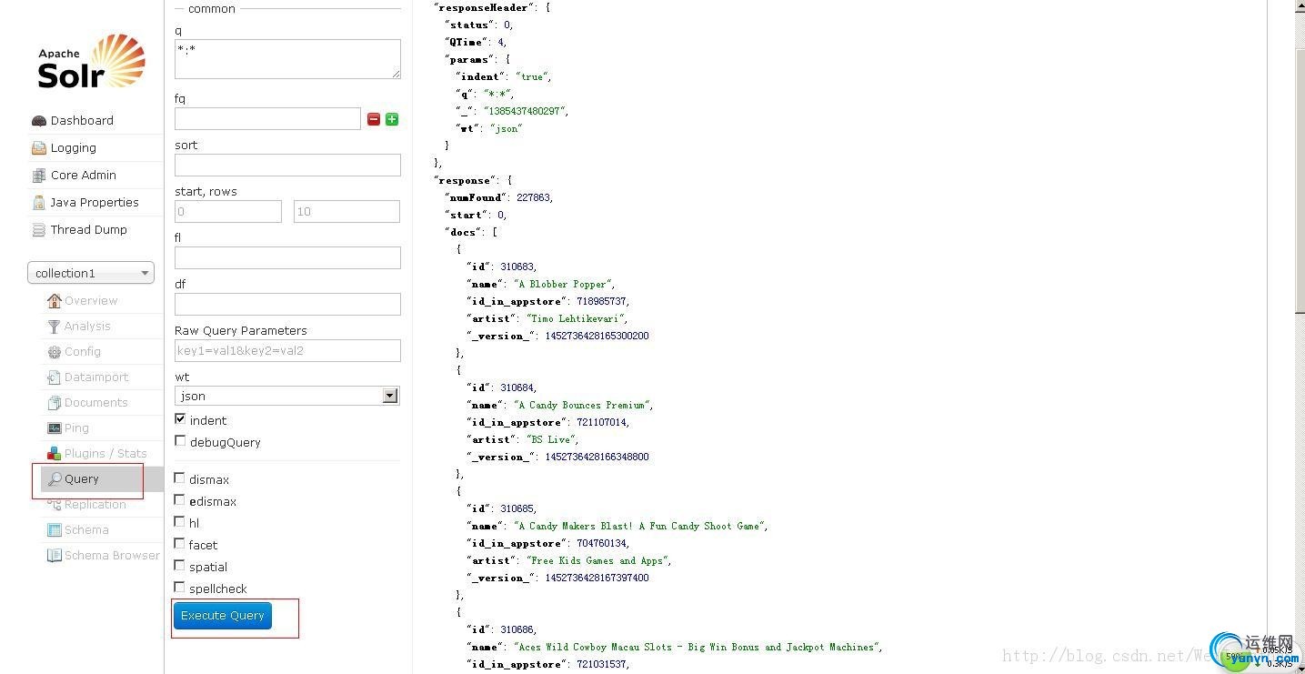The height and width of the screenshot is (674, 1305).
Task: Click the Logging icon
Action: pyautogui.click(x=38, y=148)
